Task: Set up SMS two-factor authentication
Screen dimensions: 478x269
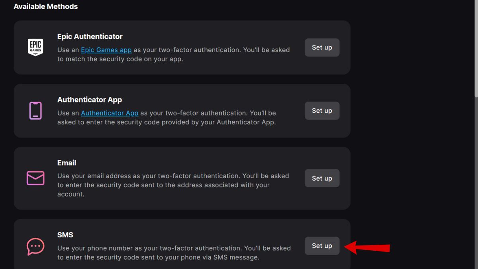Action: tap(322, 246)
